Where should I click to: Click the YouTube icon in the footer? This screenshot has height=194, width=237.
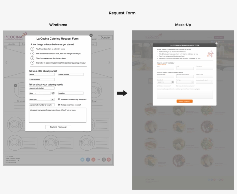pyautogui.click(x=93, y=159)
